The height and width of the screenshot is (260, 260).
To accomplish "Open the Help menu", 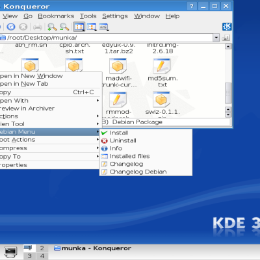I will (x=172, y=16).
